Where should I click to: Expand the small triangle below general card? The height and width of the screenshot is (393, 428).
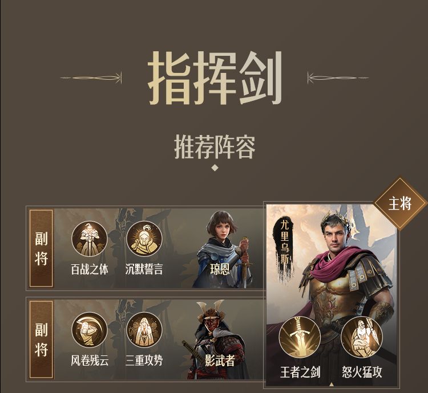coord(332,384)
